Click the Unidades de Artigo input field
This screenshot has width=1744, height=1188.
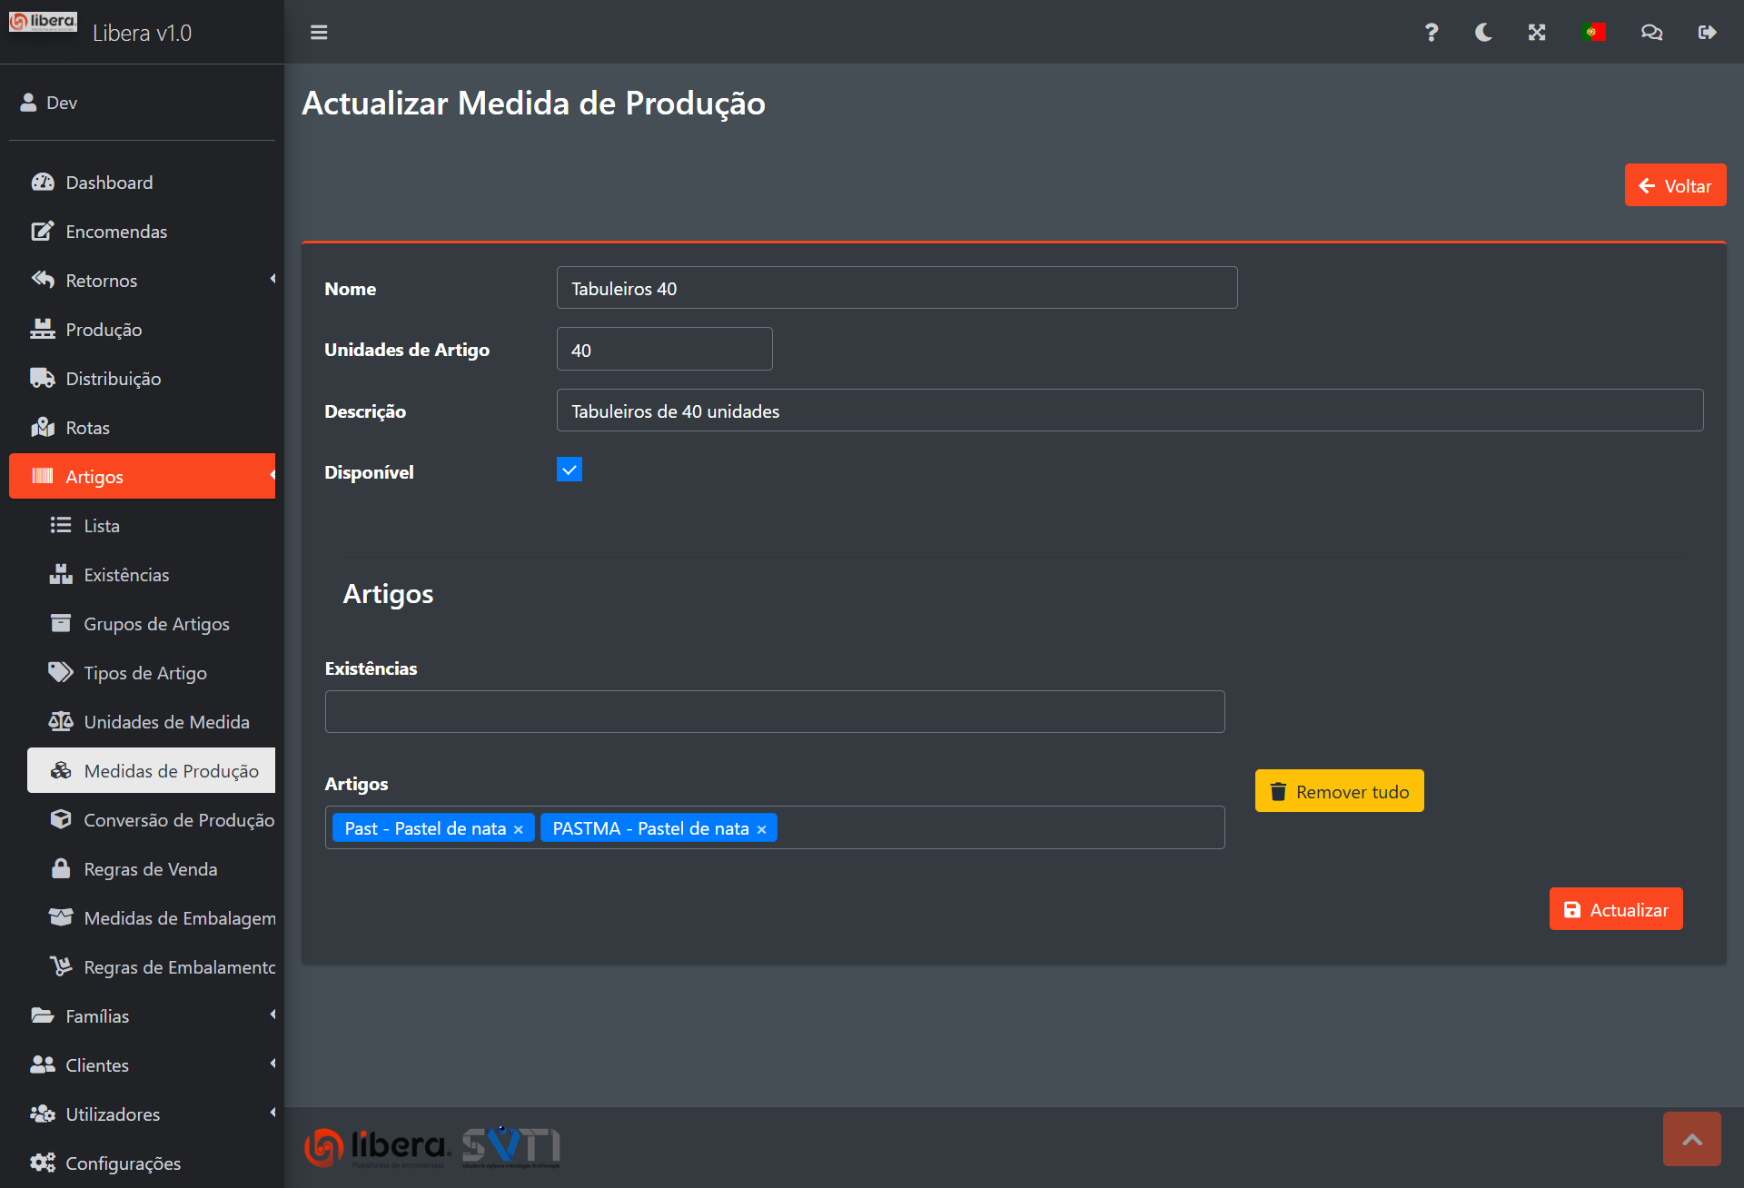tap(664, 350)
